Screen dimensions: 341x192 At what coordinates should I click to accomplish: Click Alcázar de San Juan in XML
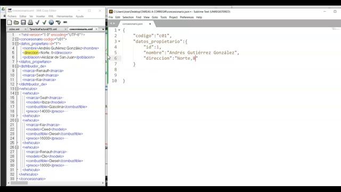click(58, 57)
